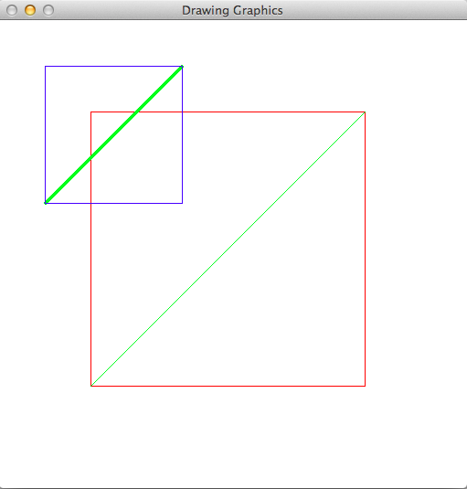Click the top-right corner of the blue square
This screenshot has height=489, width=467.
pyautogui.click(x=183, y=66)
